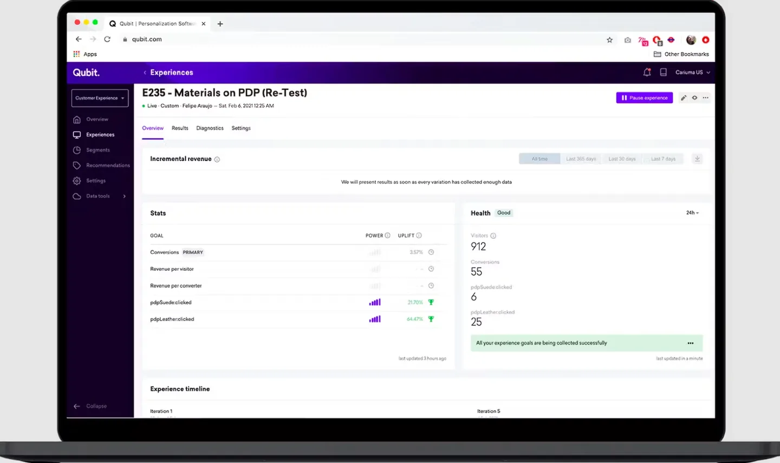The image size is (780, 463).
Task: Click the Segments sidebar icon
Action: coord(77,150)
